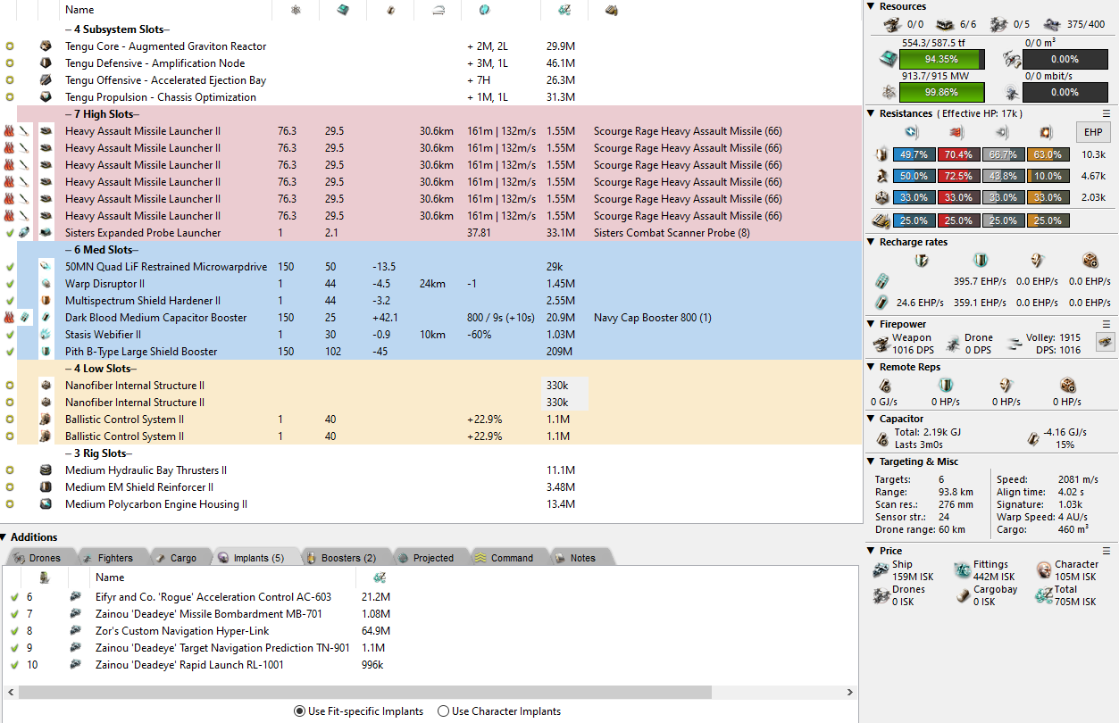Select Use Fit-specific Implants radio button
Screen dimensions: 1119x723
click(x=299, y=711)
